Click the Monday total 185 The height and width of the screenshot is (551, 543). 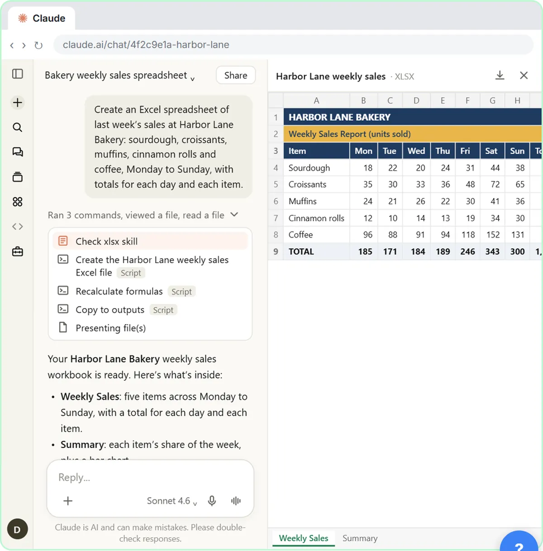tap(363, 252)
